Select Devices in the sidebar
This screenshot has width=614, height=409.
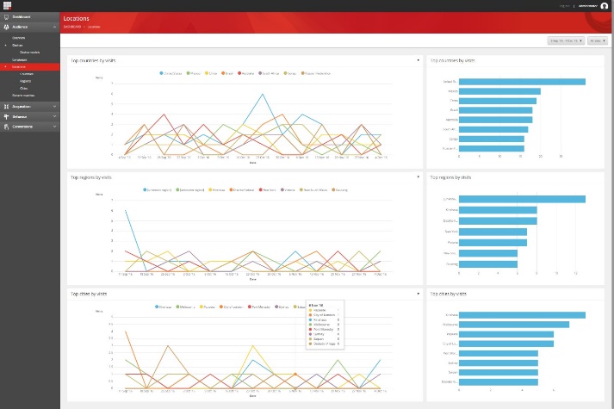17,46
